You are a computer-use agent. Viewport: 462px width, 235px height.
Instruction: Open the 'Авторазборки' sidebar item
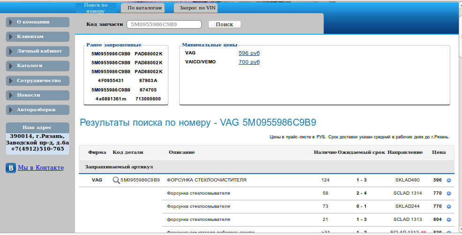point(38,110)
